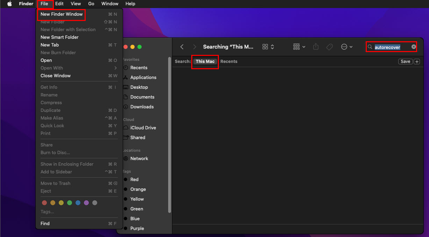The height and width of the screenshot is (237, 429).
Task: Open Applications in the sidebar
Action: [143, 77]
